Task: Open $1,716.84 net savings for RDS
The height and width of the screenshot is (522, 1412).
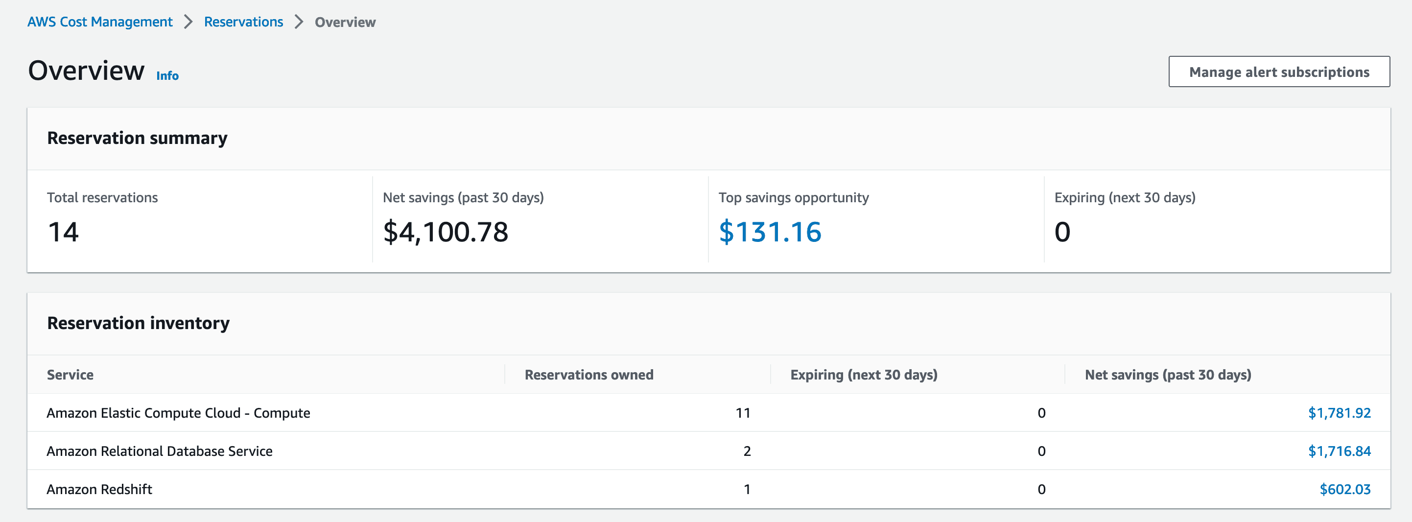Action: pos(1339,451)
